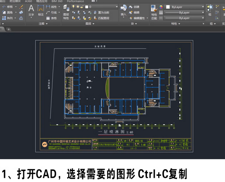Screen dimensions: 225x182
Task: Expand the 块 panel
Action: [x=134, y=24]
